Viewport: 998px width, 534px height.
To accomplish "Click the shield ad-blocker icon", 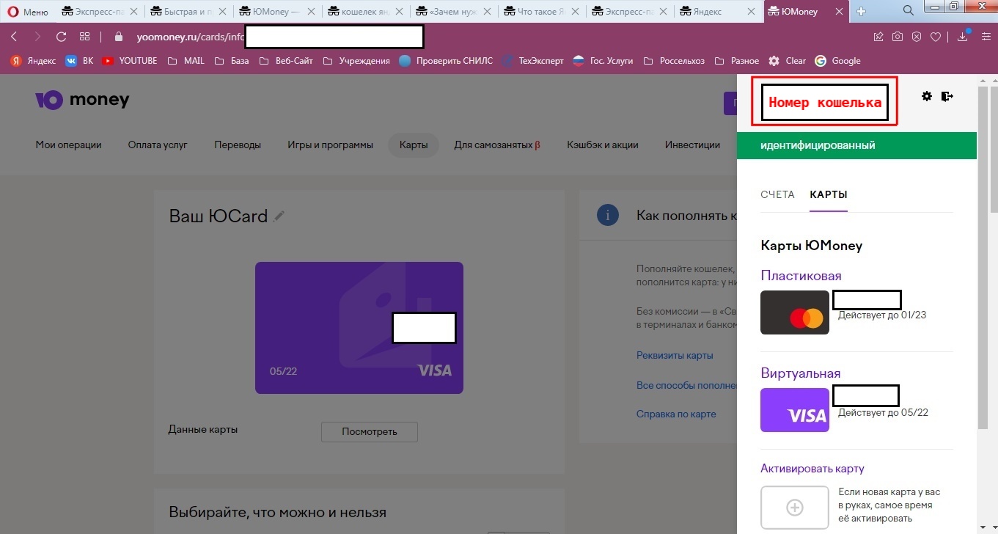I will point(916,35).
